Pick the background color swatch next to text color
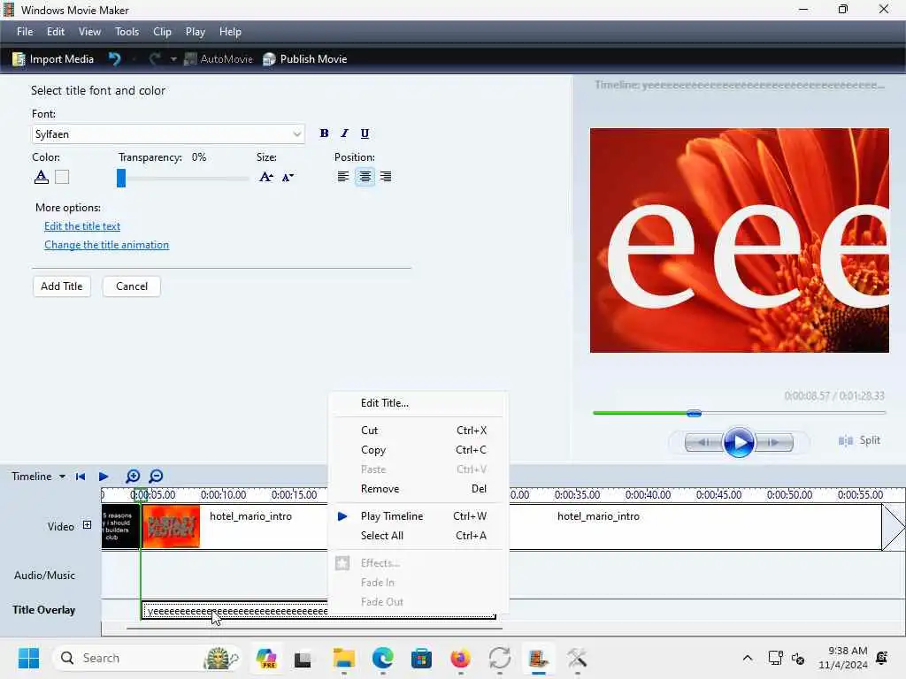906x679 pixels. pos(62,177)
